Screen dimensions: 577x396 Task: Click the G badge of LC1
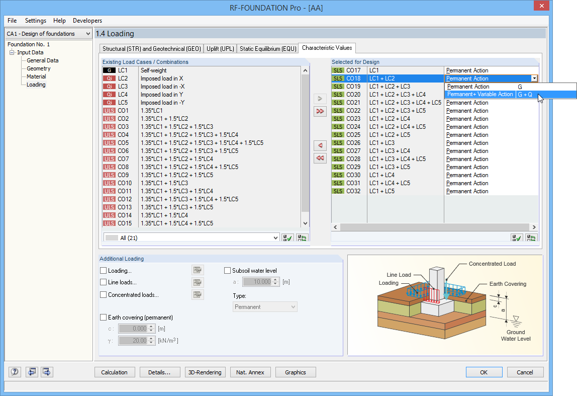click(109, 70)
